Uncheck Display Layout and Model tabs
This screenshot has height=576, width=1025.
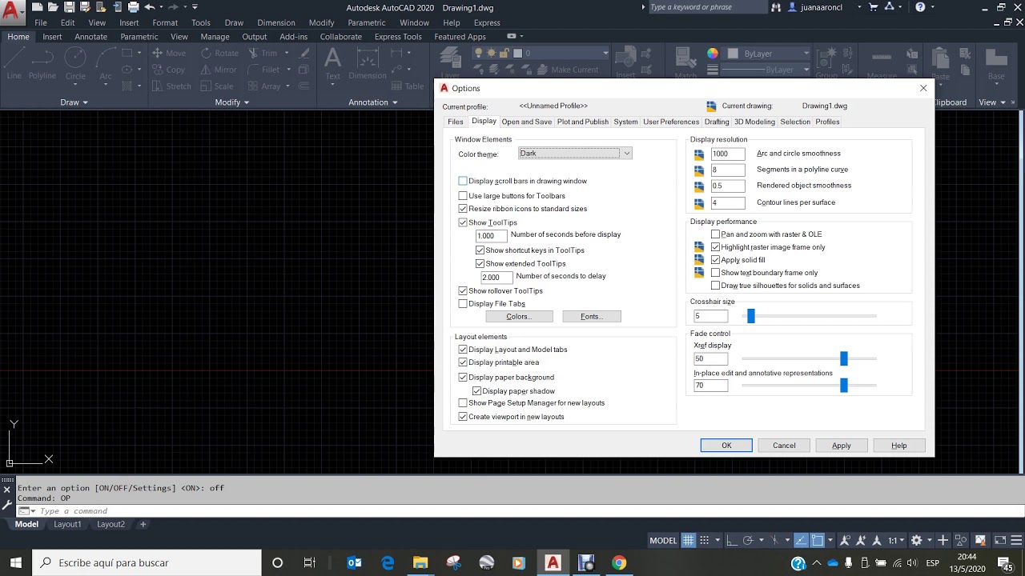click(463, 350)
